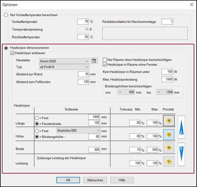The image size is (197, 187).
Task: Click the priority 3 button for Länge
Action: (x=168, y=121)
